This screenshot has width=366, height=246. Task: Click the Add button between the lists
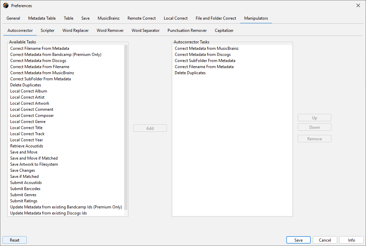(150, 128)
